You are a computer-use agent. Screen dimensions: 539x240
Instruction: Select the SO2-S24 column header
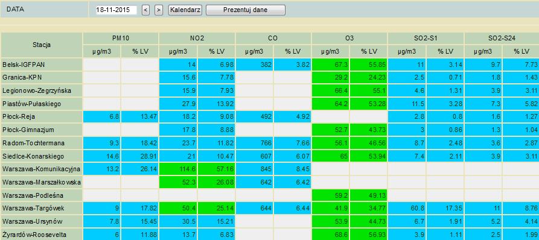(502, 39)
